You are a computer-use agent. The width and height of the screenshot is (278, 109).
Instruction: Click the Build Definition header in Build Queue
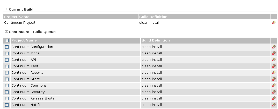(156, 40)
